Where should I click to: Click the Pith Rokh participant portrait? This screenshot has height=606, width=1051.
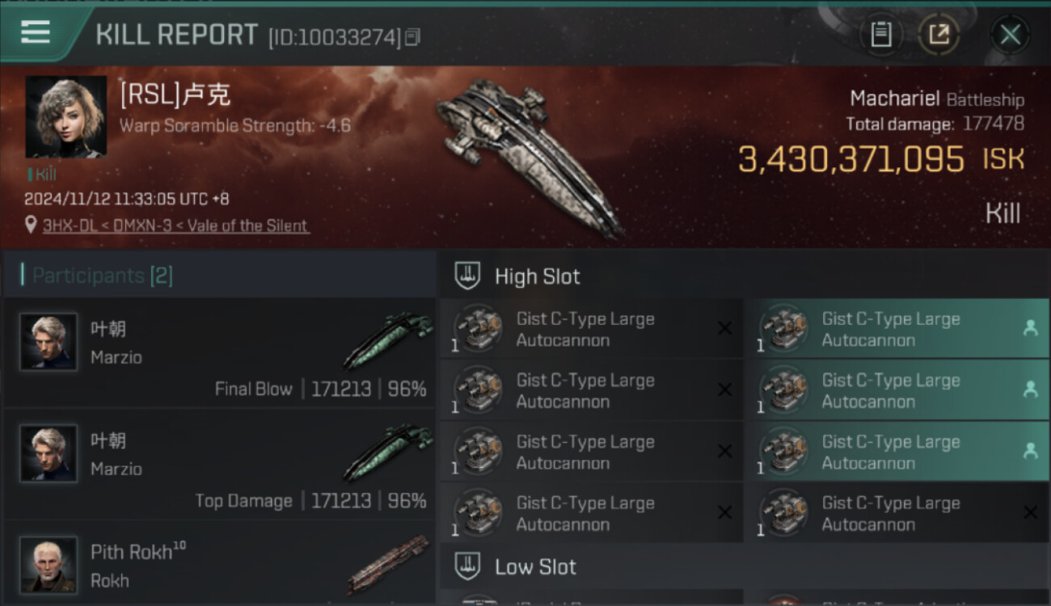point(49,563)
